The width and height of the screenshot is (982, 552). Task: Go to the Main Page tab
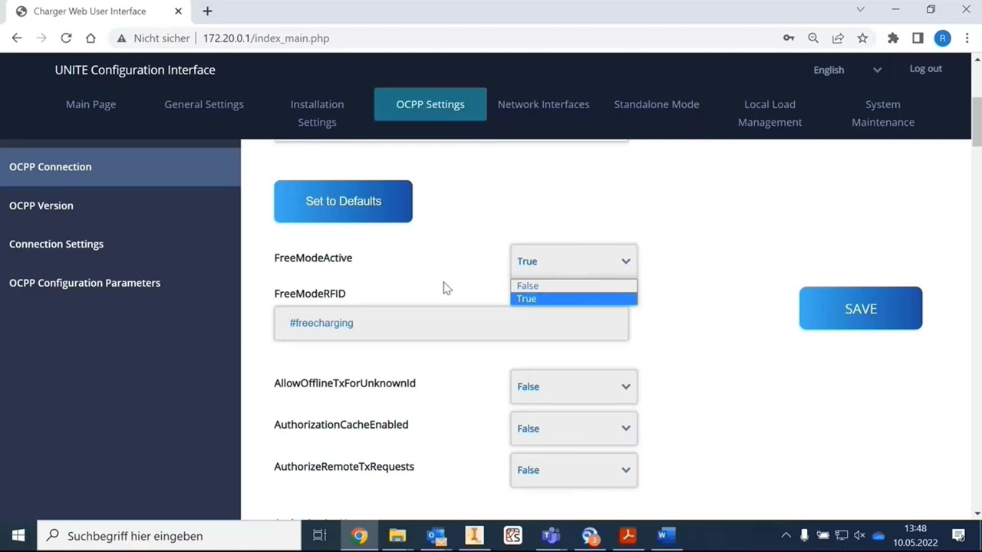pos(91,104)
